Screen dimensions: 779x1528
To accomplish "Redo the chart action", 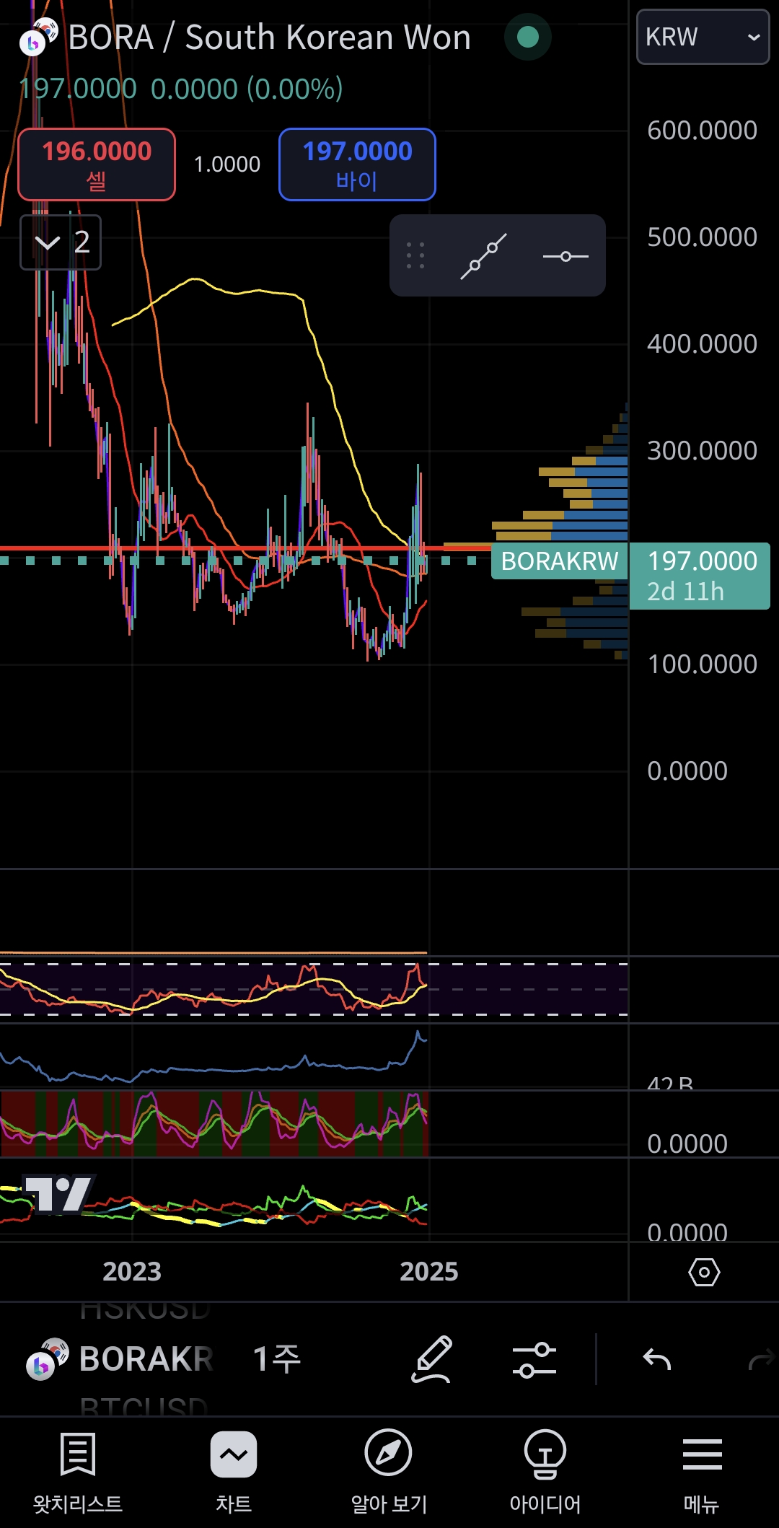I will 762,1360.
